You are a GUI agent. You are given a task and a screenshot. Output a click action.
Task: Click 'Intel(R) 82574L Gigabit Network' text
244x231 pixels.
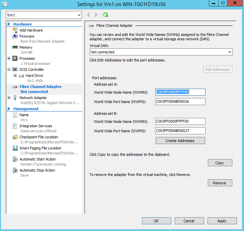(x=50, y=103)
